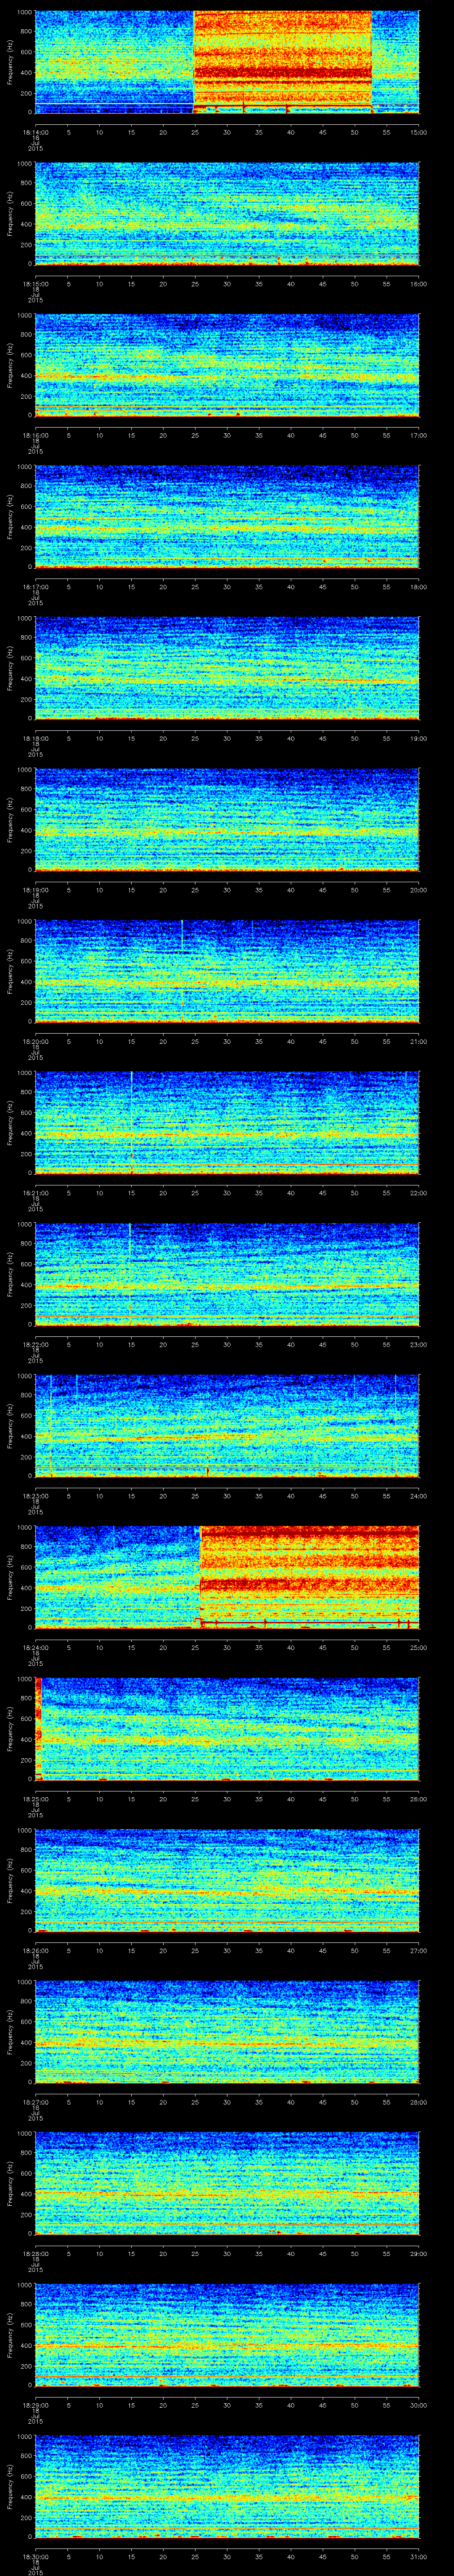The image size is (454, 2576).
Task: Click the '18:15:00' start time label
Action: coord(35,284)
